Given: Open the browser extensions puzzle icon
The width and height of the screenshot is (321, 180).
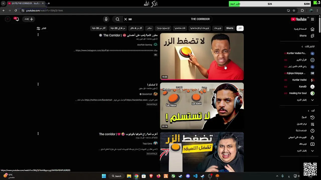Looking at the screenshot, I should click(302, 10).
